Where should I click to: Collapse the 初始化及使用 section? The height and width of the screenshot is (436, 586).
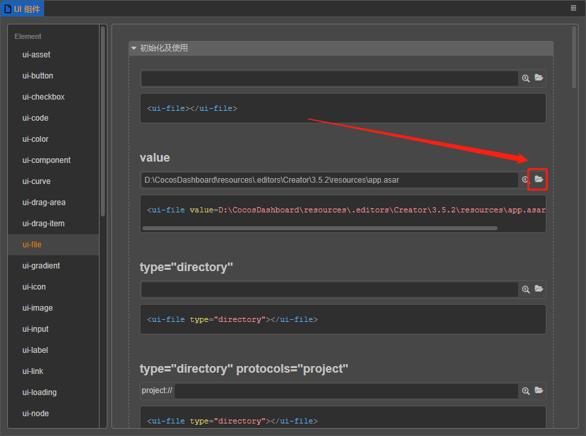coord(134,48)
